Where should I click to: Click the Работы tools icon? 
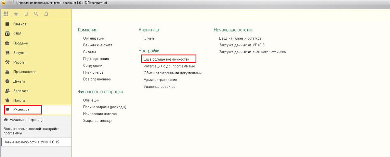(x=7, y=62)
